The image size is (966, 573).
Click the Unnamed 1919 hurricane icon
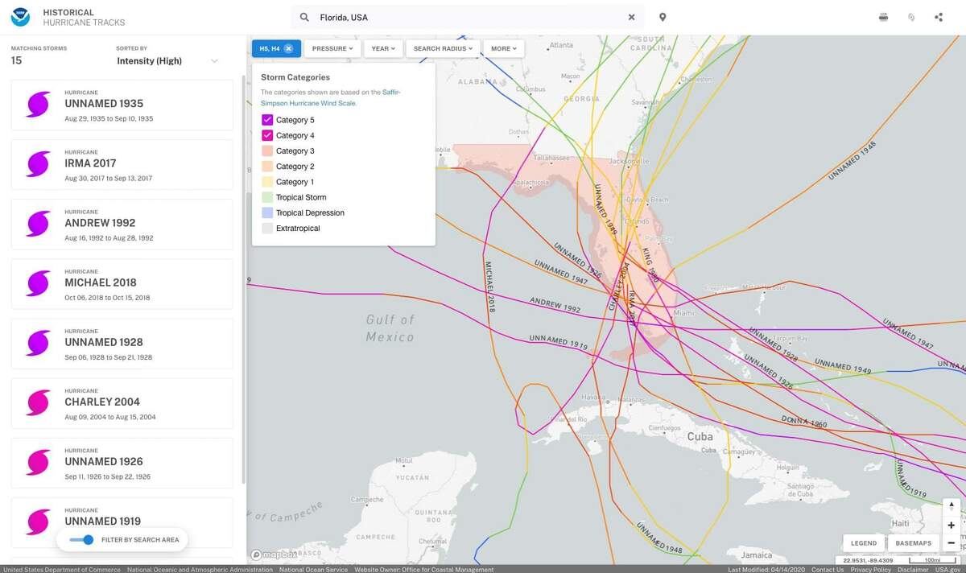pos(38,521)
